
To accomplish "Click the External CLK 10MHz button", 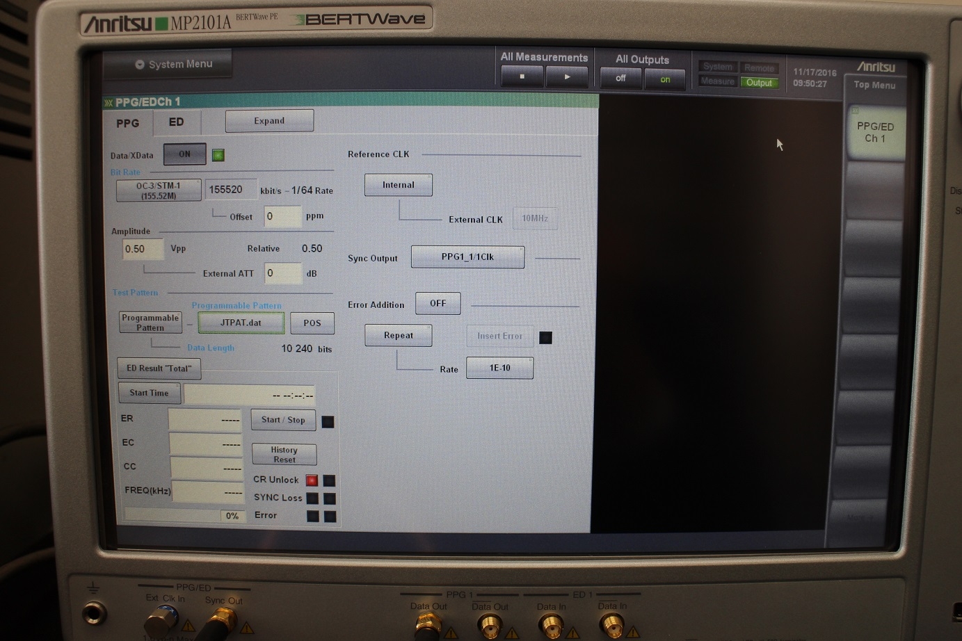I will (535, 218).
